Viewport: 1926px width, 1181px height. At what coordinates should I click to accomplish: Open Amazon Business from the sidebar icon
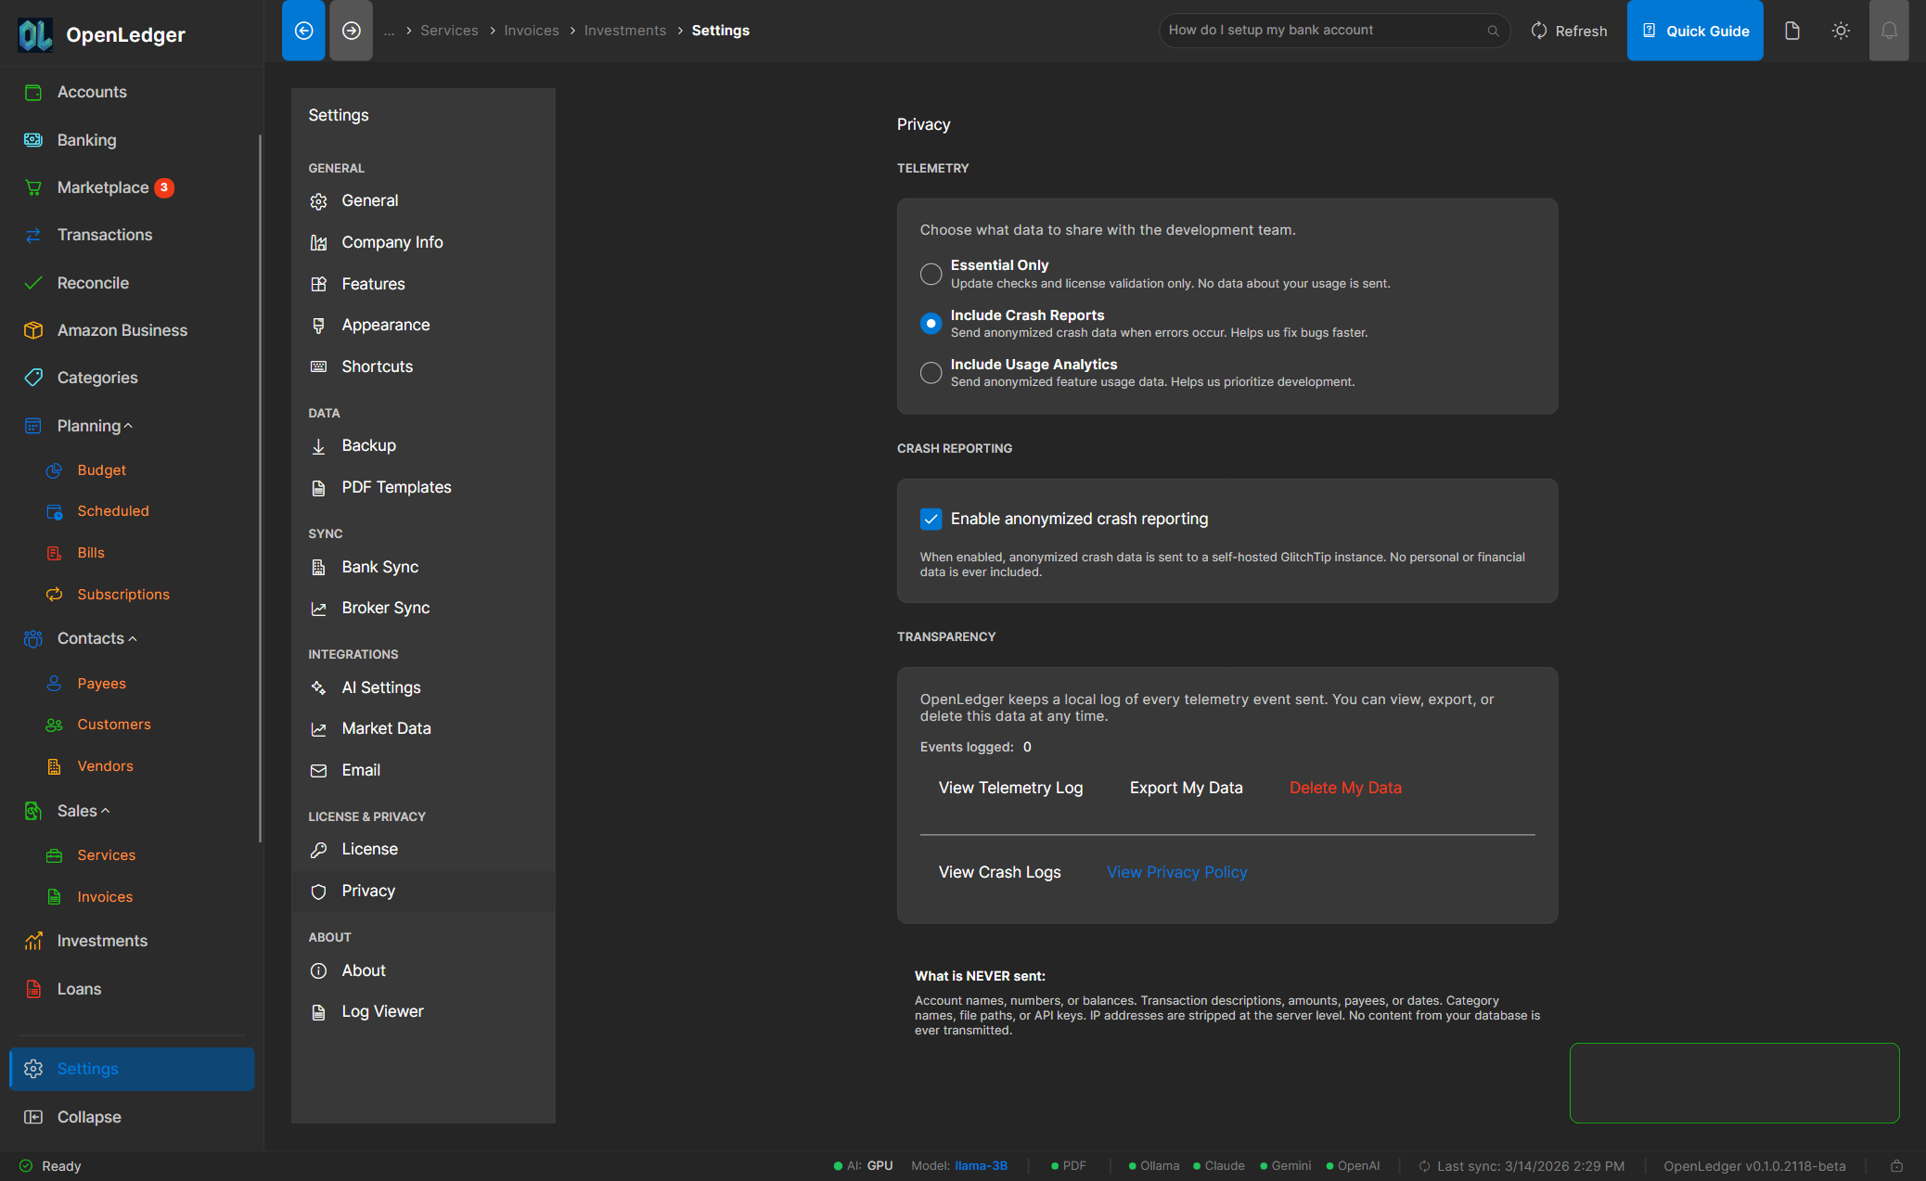[33, 330]
